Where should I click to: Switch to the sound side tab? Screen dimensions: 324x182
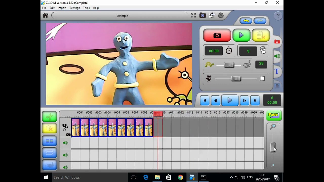(277, 56)
